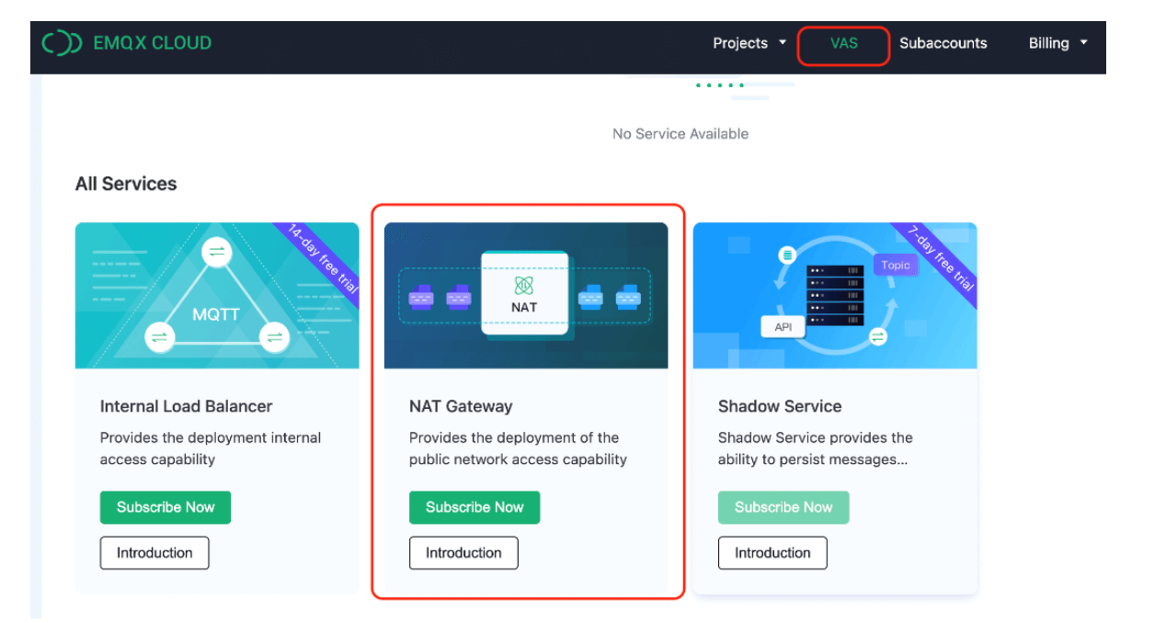Open the Shadow Service Introduction
The image size is (1166, 623).
pyautogui.click(x=772, y=553)
